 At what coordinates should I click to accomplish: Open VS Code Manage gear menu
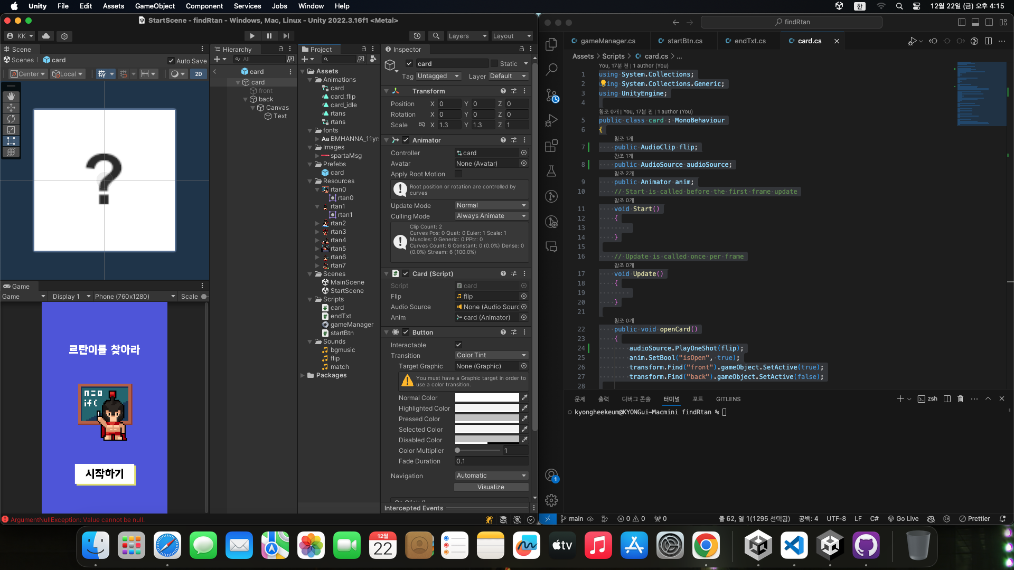(x=551, y=500)
